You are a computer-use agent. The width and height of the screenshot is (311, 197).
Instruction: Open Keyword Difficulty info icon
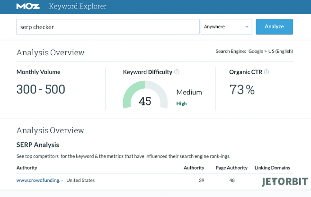point(177,72)
